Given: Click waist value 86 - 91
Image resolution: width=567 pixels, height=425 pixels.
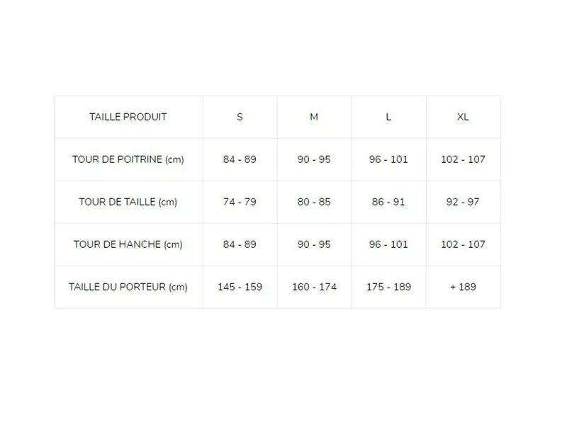Looking at the screenshot, I should click(388, 202).
